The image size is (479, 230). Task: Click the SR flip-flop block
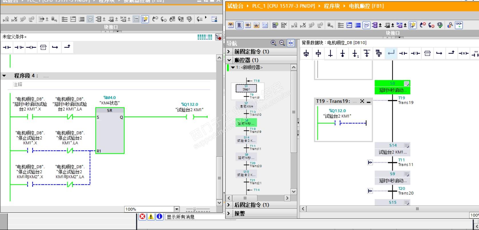point(110,131)
